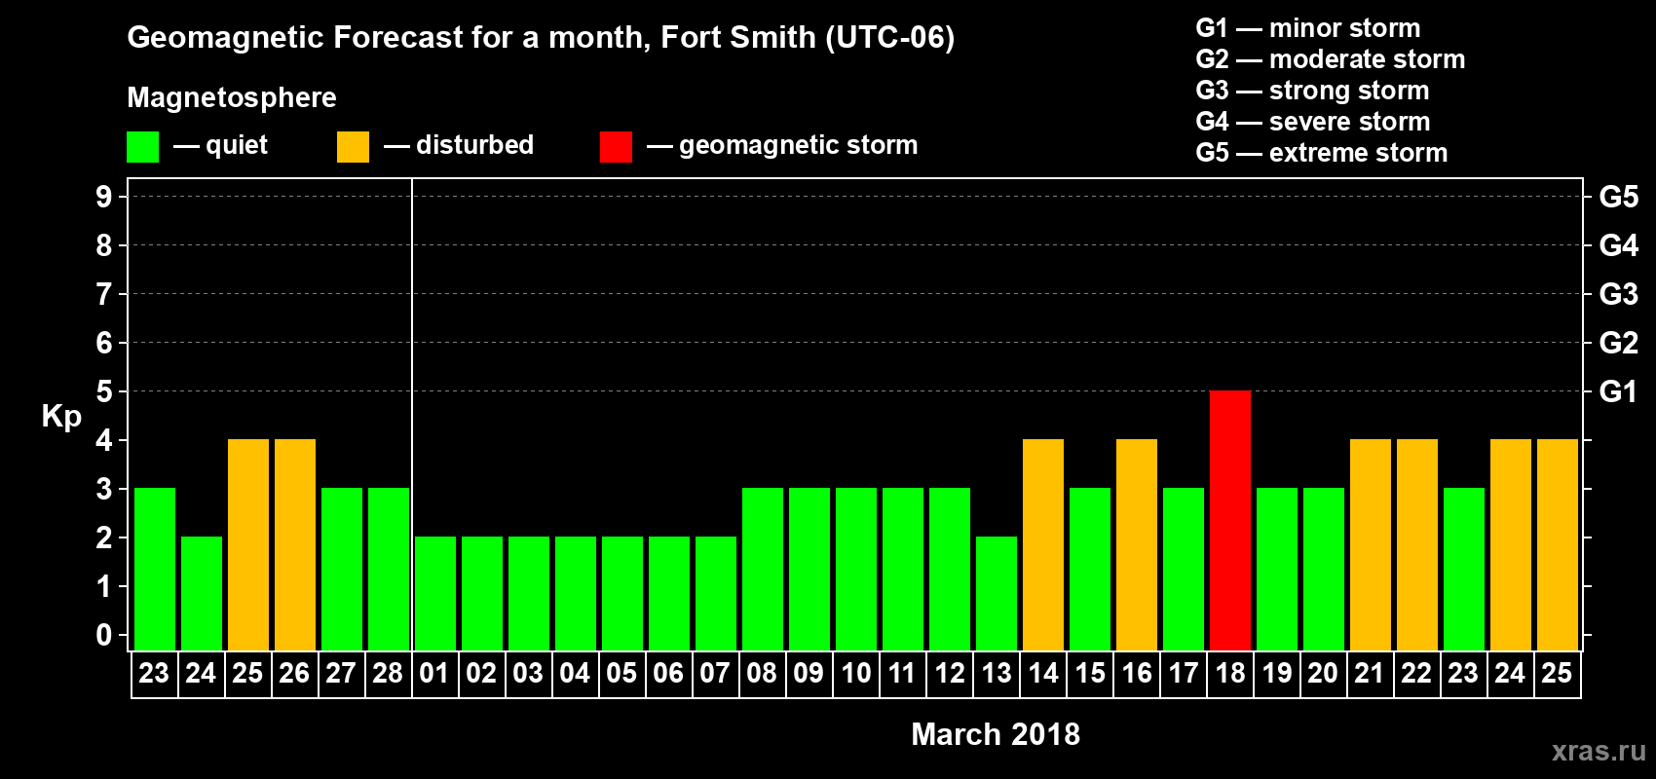Screen dimensions: 1656x779
Task: Click date label 01 on the axis
Action: click(434, 674)
